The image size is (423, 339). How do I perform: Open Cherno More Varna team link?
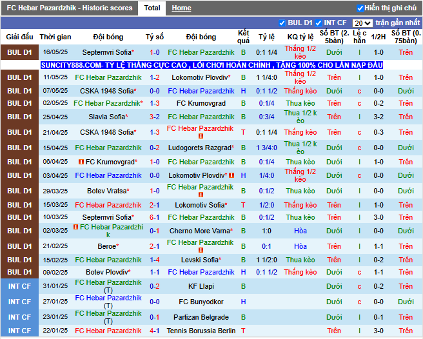click(201, 231)
